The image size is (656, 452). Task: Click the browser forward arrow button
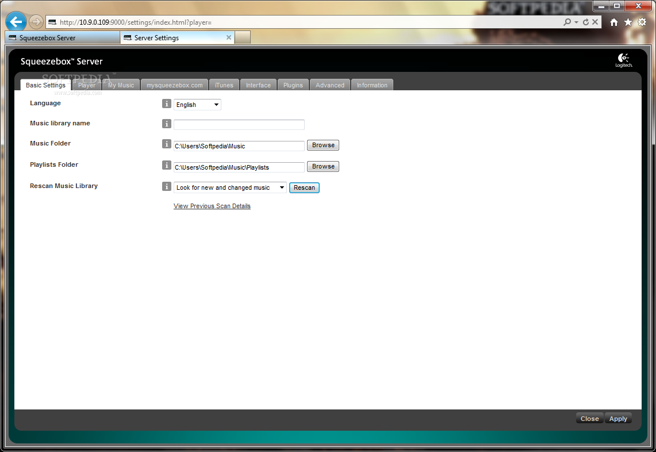[x=36, y=22]
